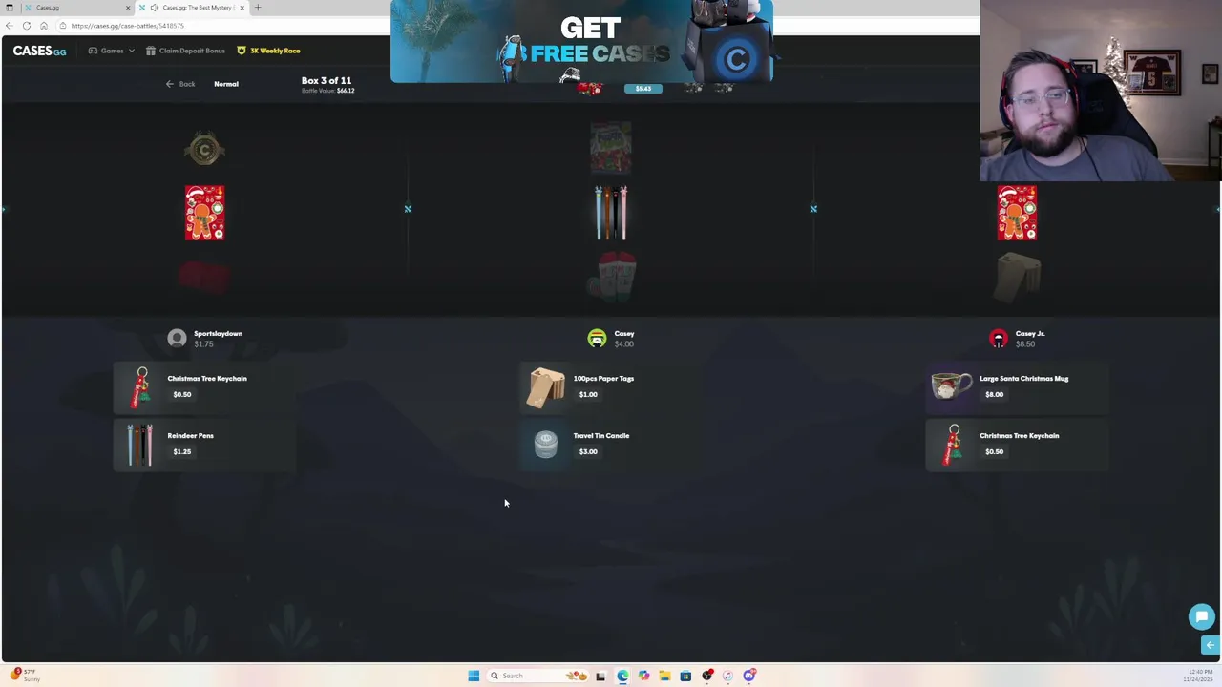Select Casey Jr.'s Christmas Tree Keychain item
Screen dimensions: 1222x687
click(1017, 444)
